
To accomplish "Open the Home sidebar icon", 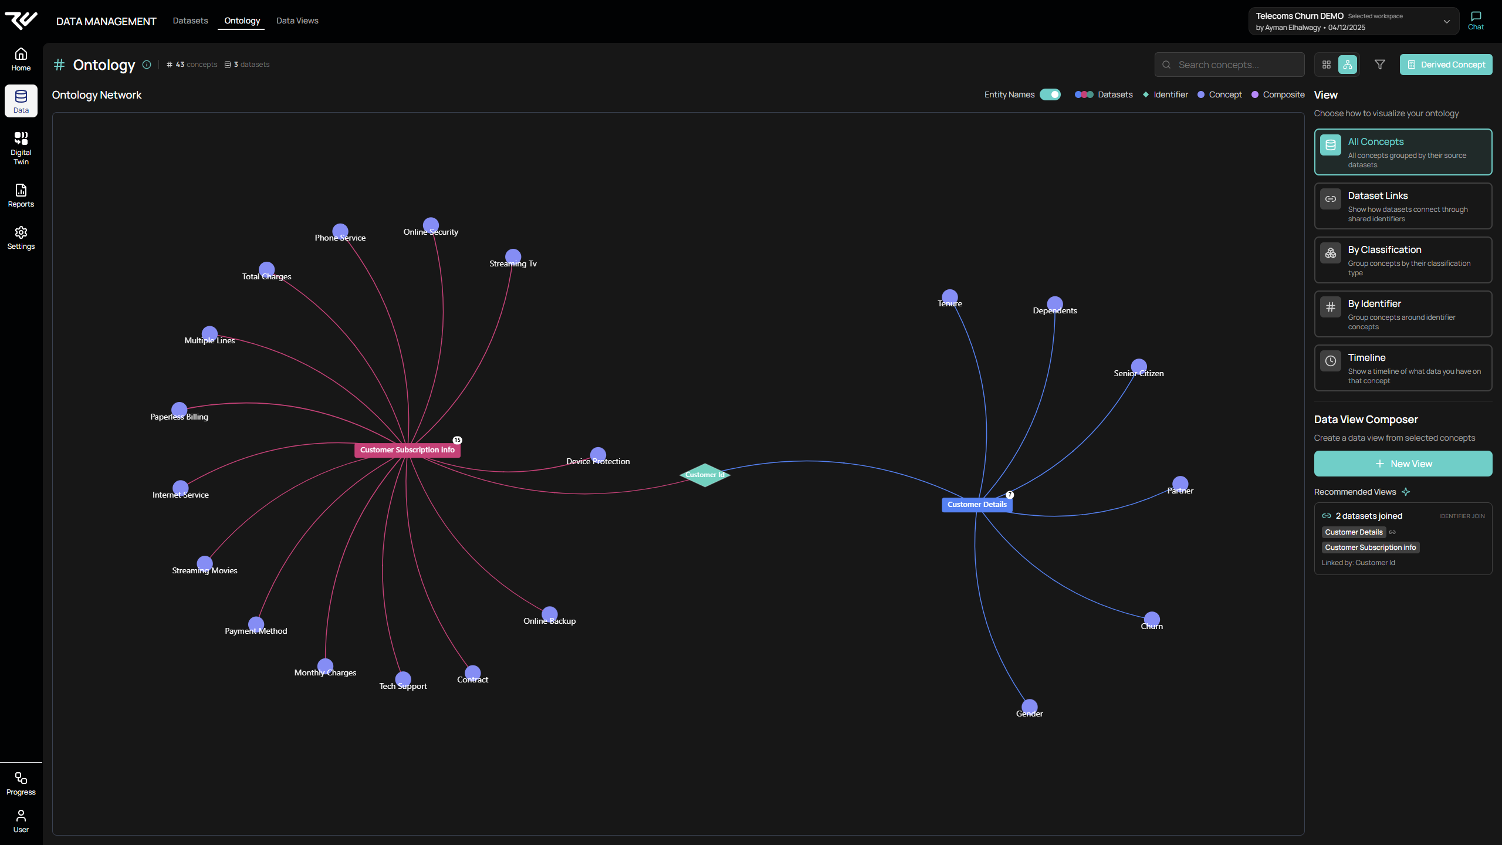I will pyautogui.click(x=21, y=58).
